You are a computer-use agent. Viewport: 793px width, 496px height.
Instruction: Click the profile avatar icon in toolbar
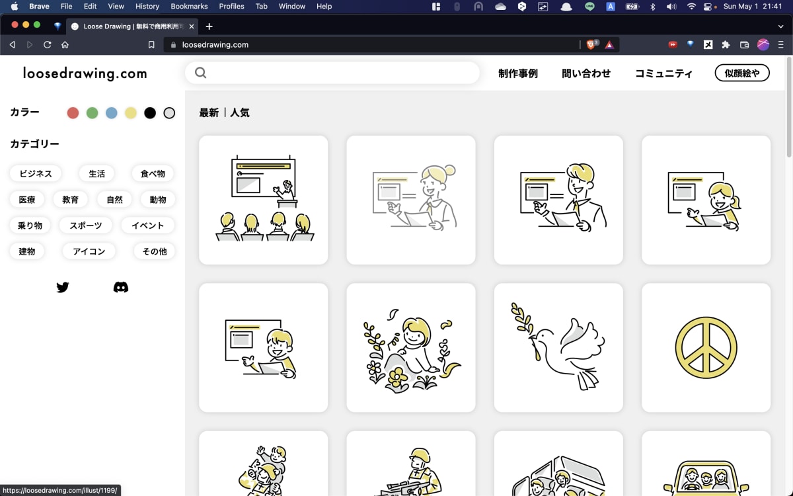click(x=763, y=45)
